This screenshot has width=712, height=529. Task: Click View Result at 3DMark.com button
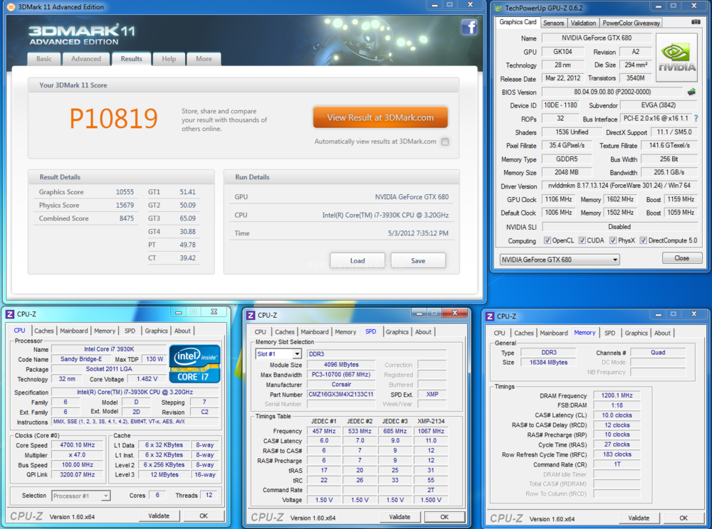380,117
